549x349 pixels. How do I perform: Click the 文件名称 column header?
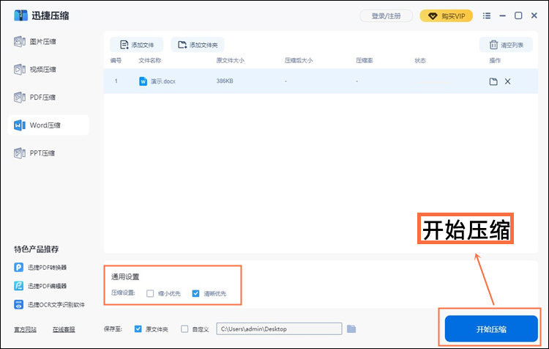click(150, 60)
